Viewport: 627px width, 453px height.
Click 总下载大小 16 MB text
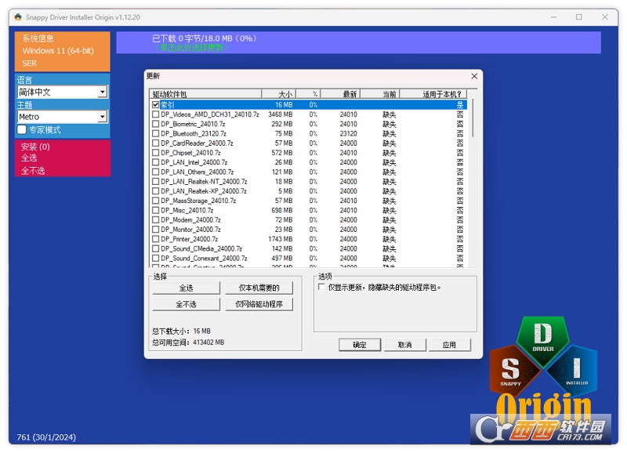[182, 331]
